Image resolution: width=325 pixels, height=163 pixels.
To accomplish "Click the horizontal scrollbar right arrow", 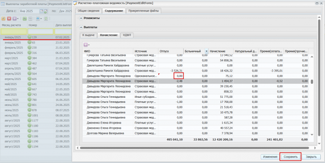I will tap(315, 148).
